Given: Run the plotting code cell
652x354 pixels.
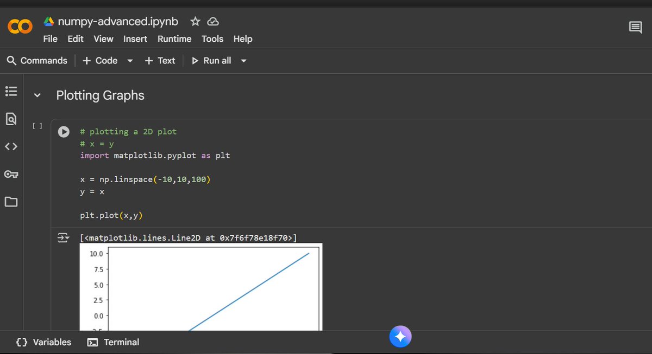Looking at the screenshot, I should point(64,132).
